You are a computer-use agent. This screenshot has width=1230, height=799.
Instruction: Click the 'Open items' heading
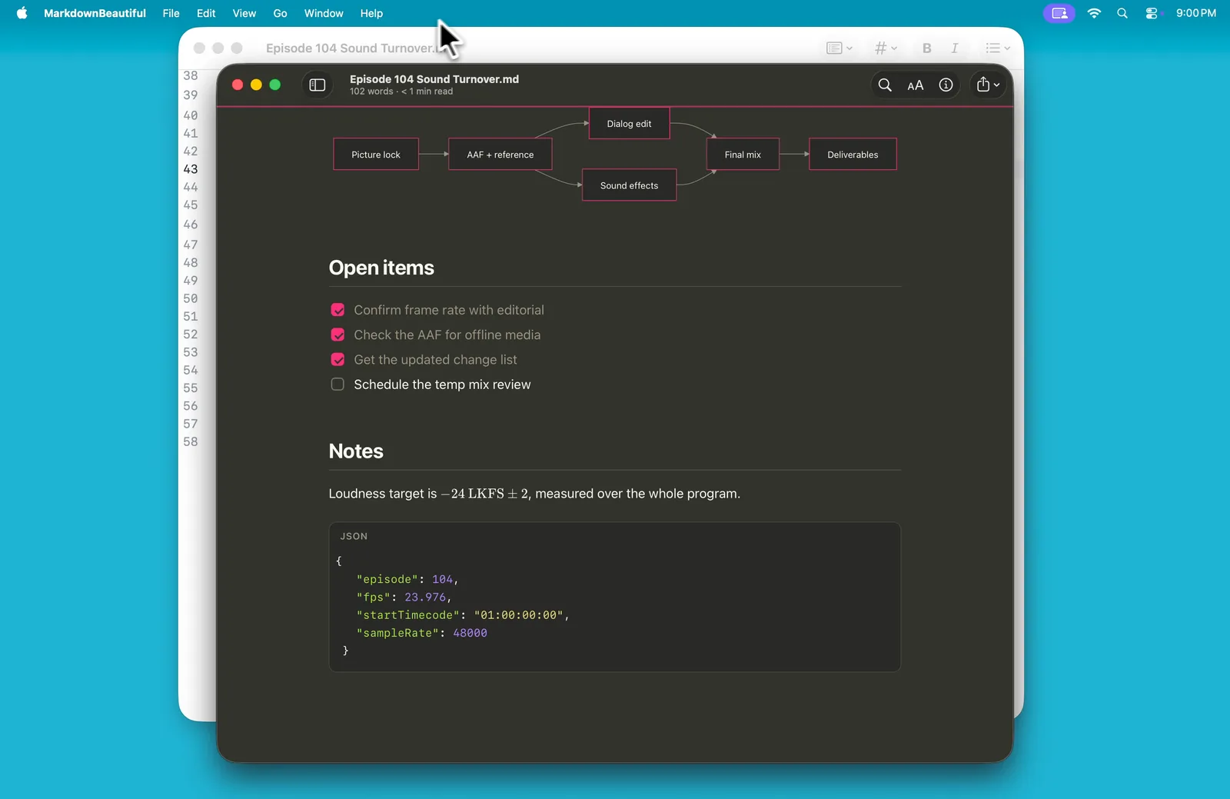tap(381, 268)
